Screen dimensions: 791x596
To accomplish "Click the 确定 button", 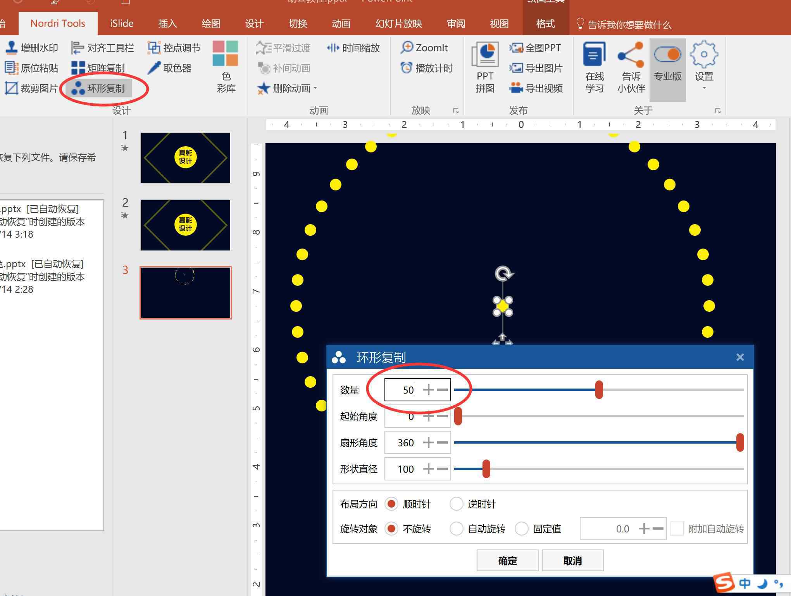I will [x=507, y=560].
